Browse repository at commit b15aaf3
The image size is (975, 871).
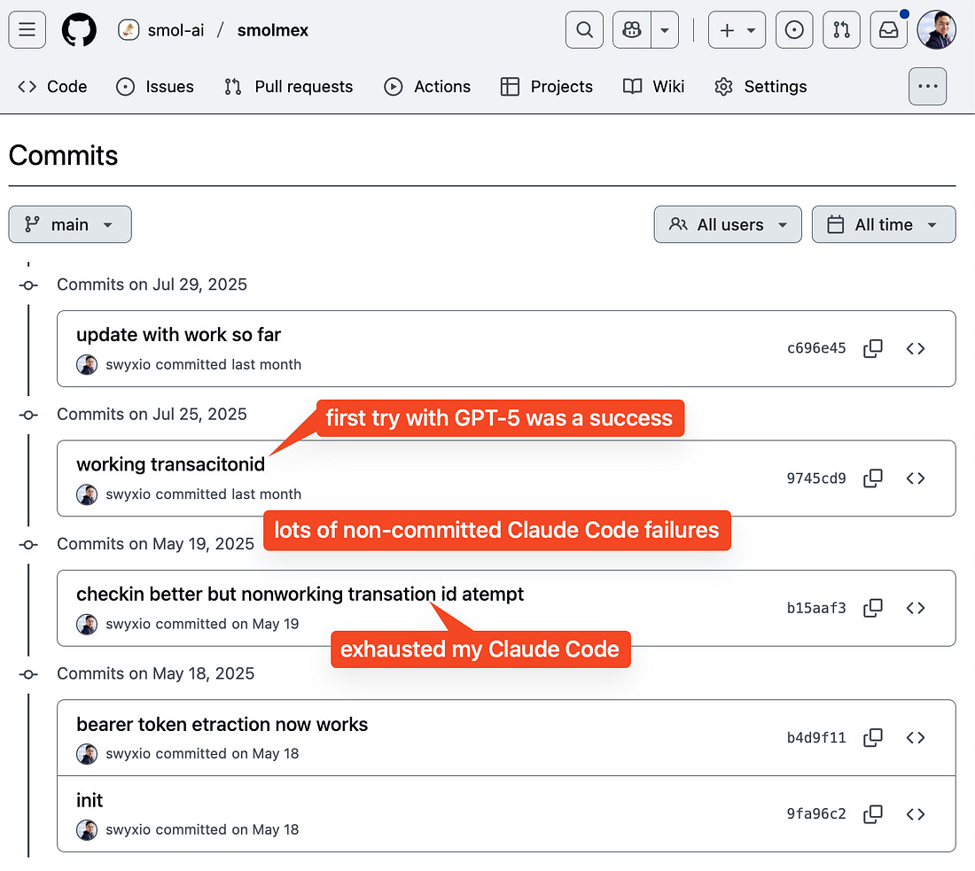916,608
